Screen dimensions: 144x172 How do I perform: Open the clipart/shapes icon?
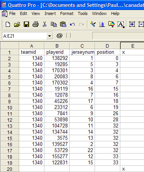click(111, 24)
